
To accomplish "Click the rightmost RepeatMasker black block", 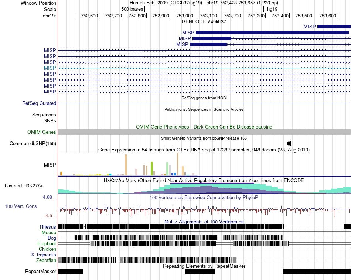I will (317, 271).
